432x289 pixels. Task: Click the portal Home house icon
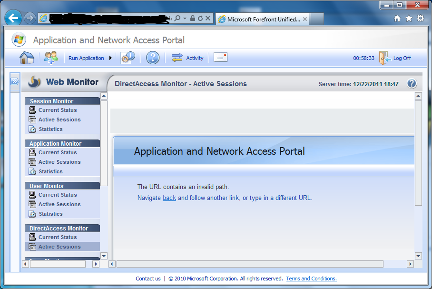pyautogui.click(x=27, y=58)
